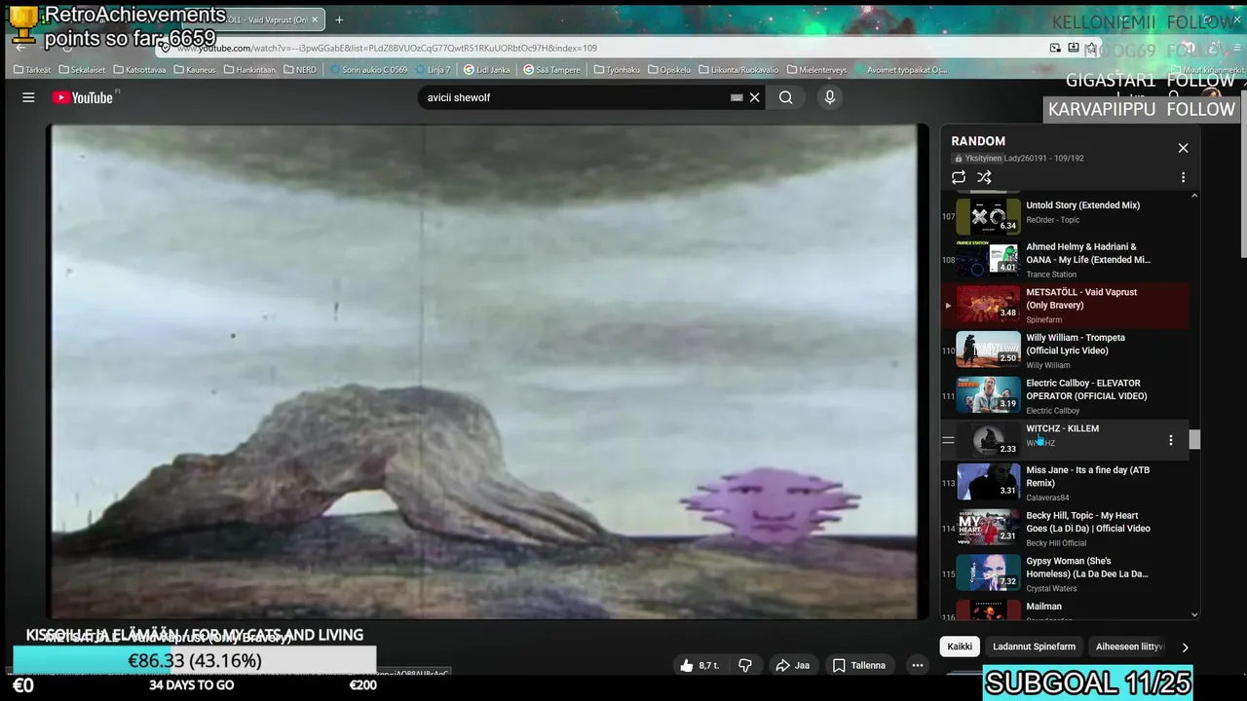Open the YouTube hamburger guide menu

(28, 97)
